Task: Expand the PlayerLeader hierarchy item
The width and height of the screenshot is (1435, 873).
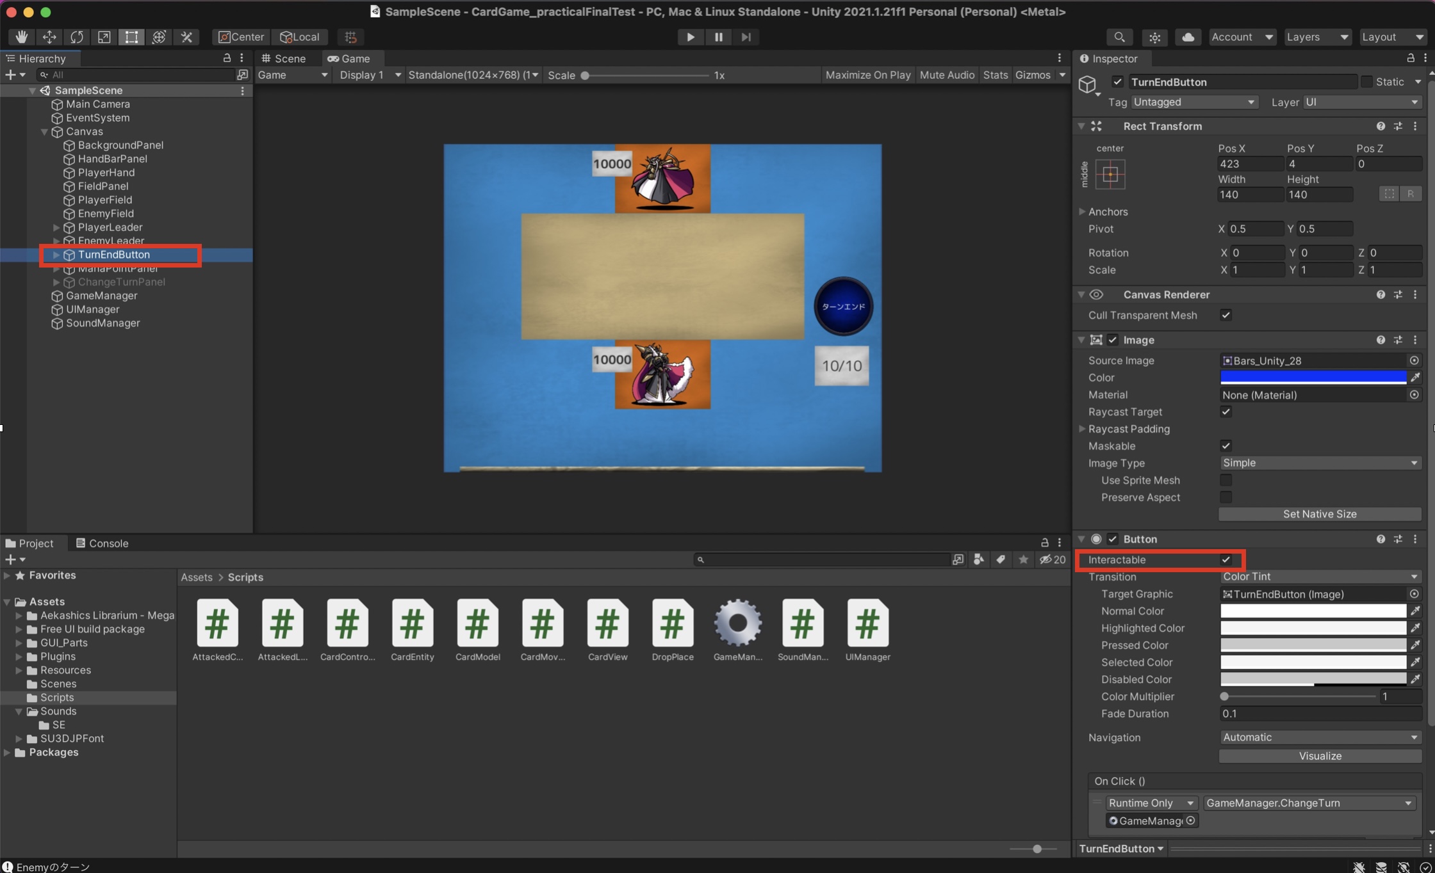Action: 56,227
